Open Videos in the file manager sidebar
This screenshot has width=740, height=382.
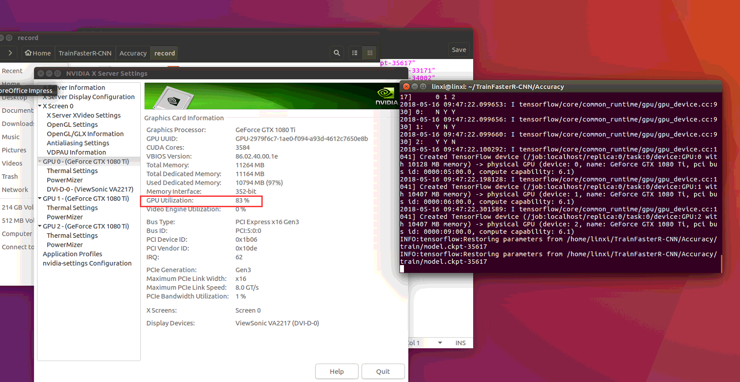[12, 163]
